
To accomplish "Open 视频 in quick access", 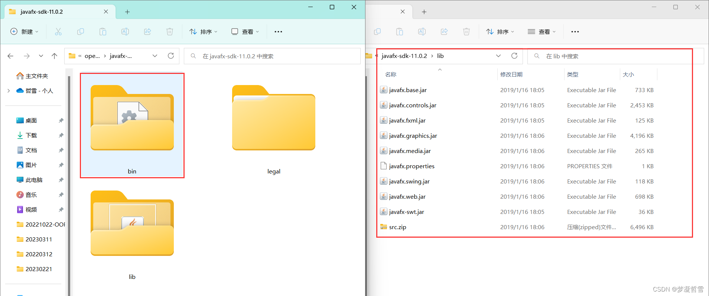I will click(x=27, y=209).
